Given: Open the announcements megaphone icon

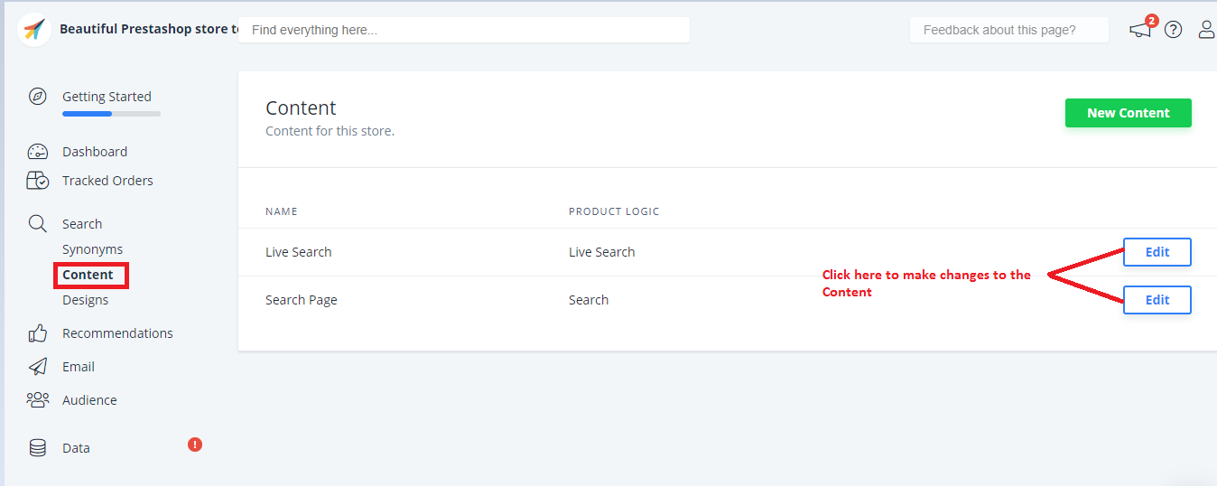Looking at the screenshot, I should point(1140,30).
